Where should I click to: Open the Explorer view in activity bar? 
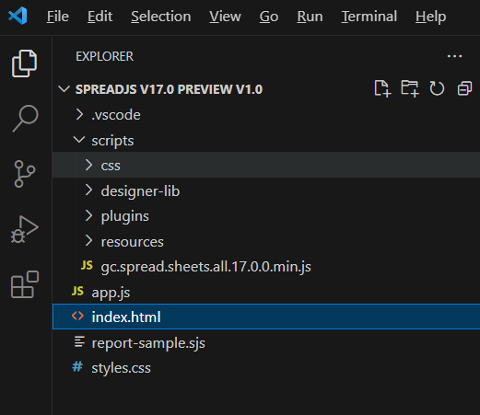[25, 63]
